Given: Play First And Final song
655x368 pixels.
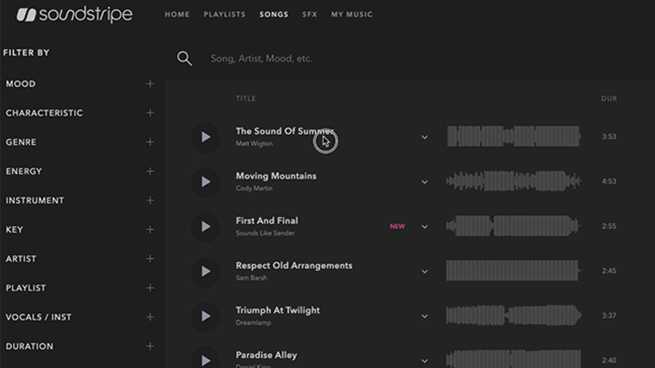Looking at the screenshot, I should pyautogui.click(x=205, y=227).
